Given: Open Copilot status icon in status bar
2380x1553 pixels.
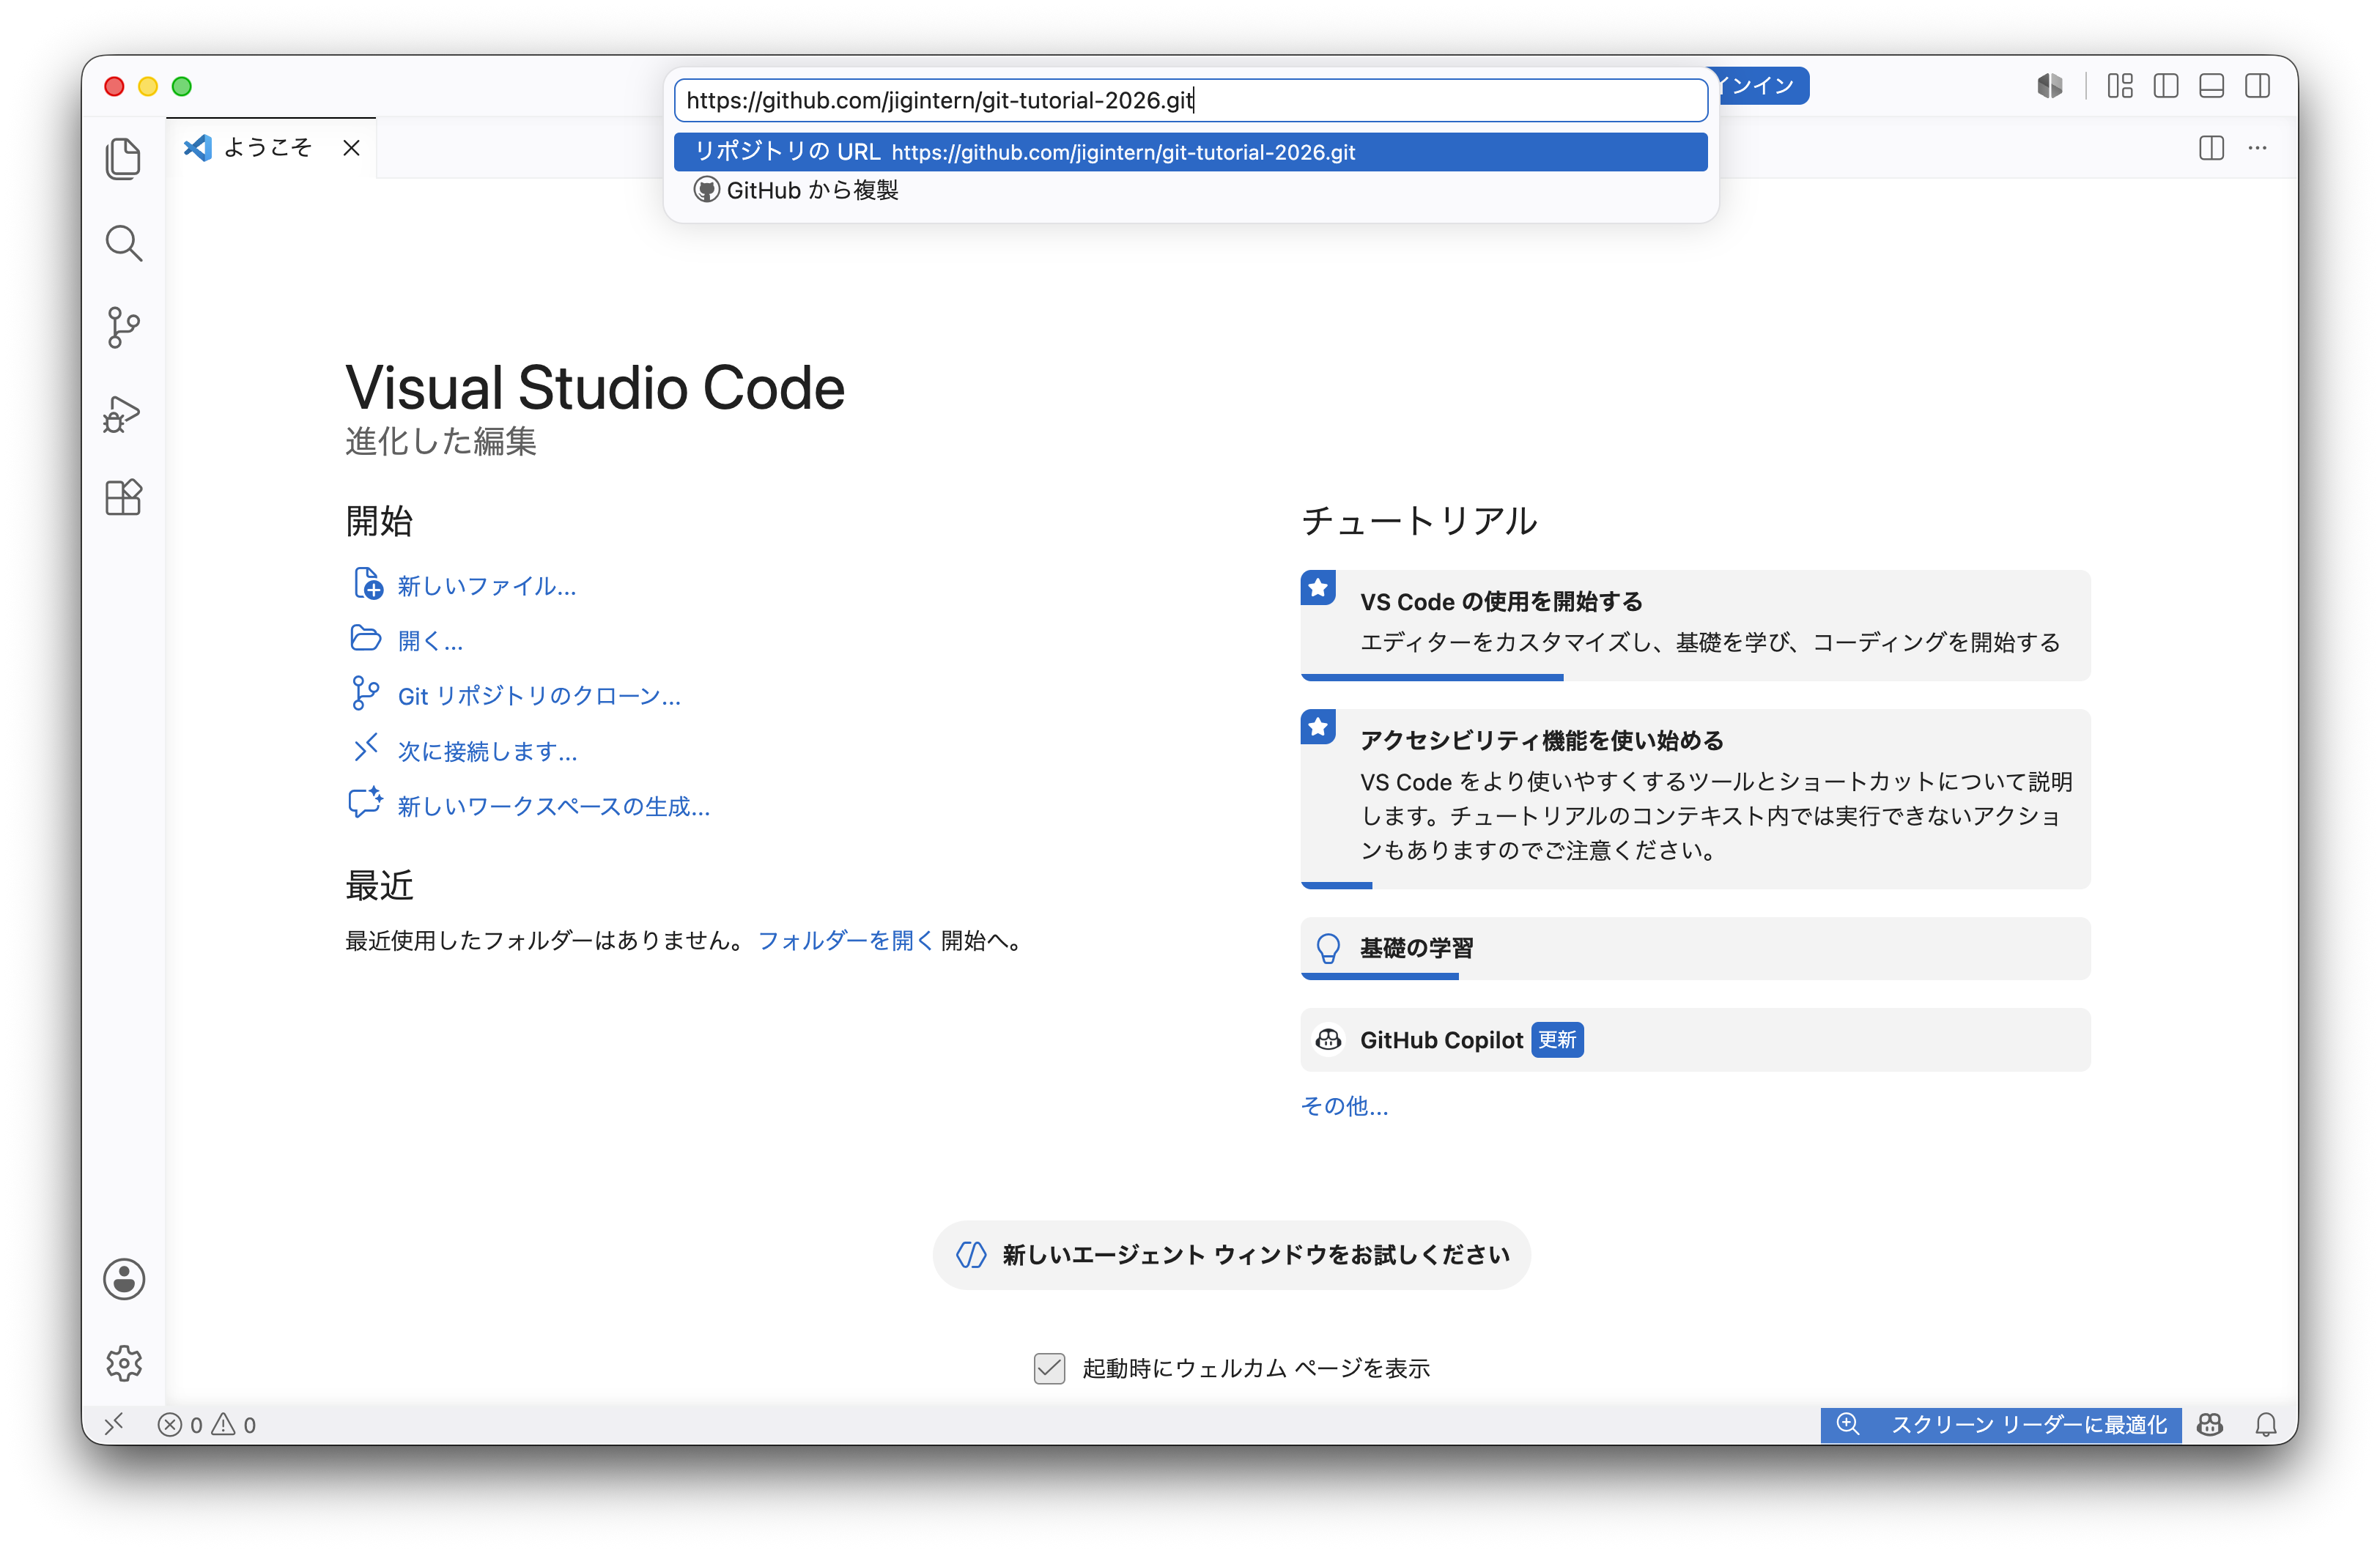Looking at the screenshot, I should click(2209, 1424).
